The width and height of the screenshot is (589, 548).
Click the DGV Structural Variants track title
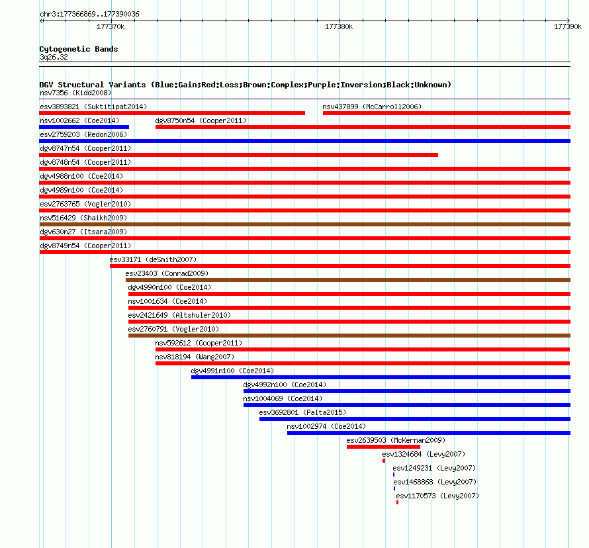click(246, 85)
